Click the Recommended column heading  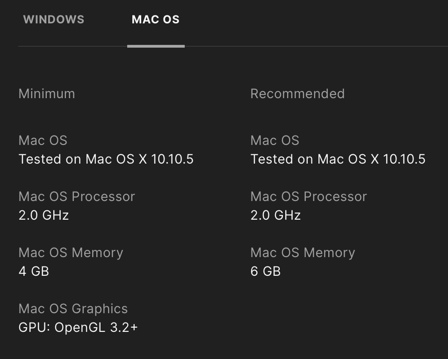tap(297, 93)
